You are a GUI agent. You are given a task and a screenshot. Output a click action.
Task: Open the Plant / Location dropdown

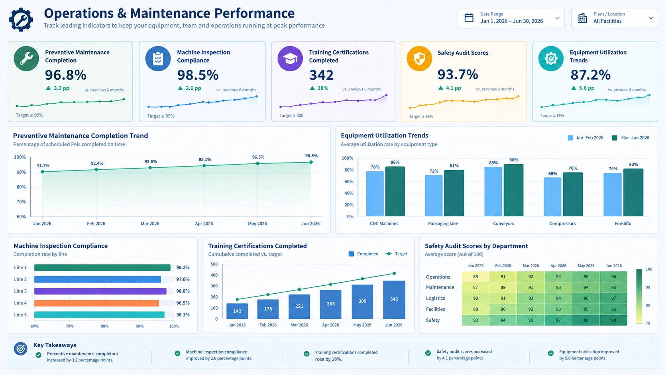pyautogui.click(x=614, y=18)
